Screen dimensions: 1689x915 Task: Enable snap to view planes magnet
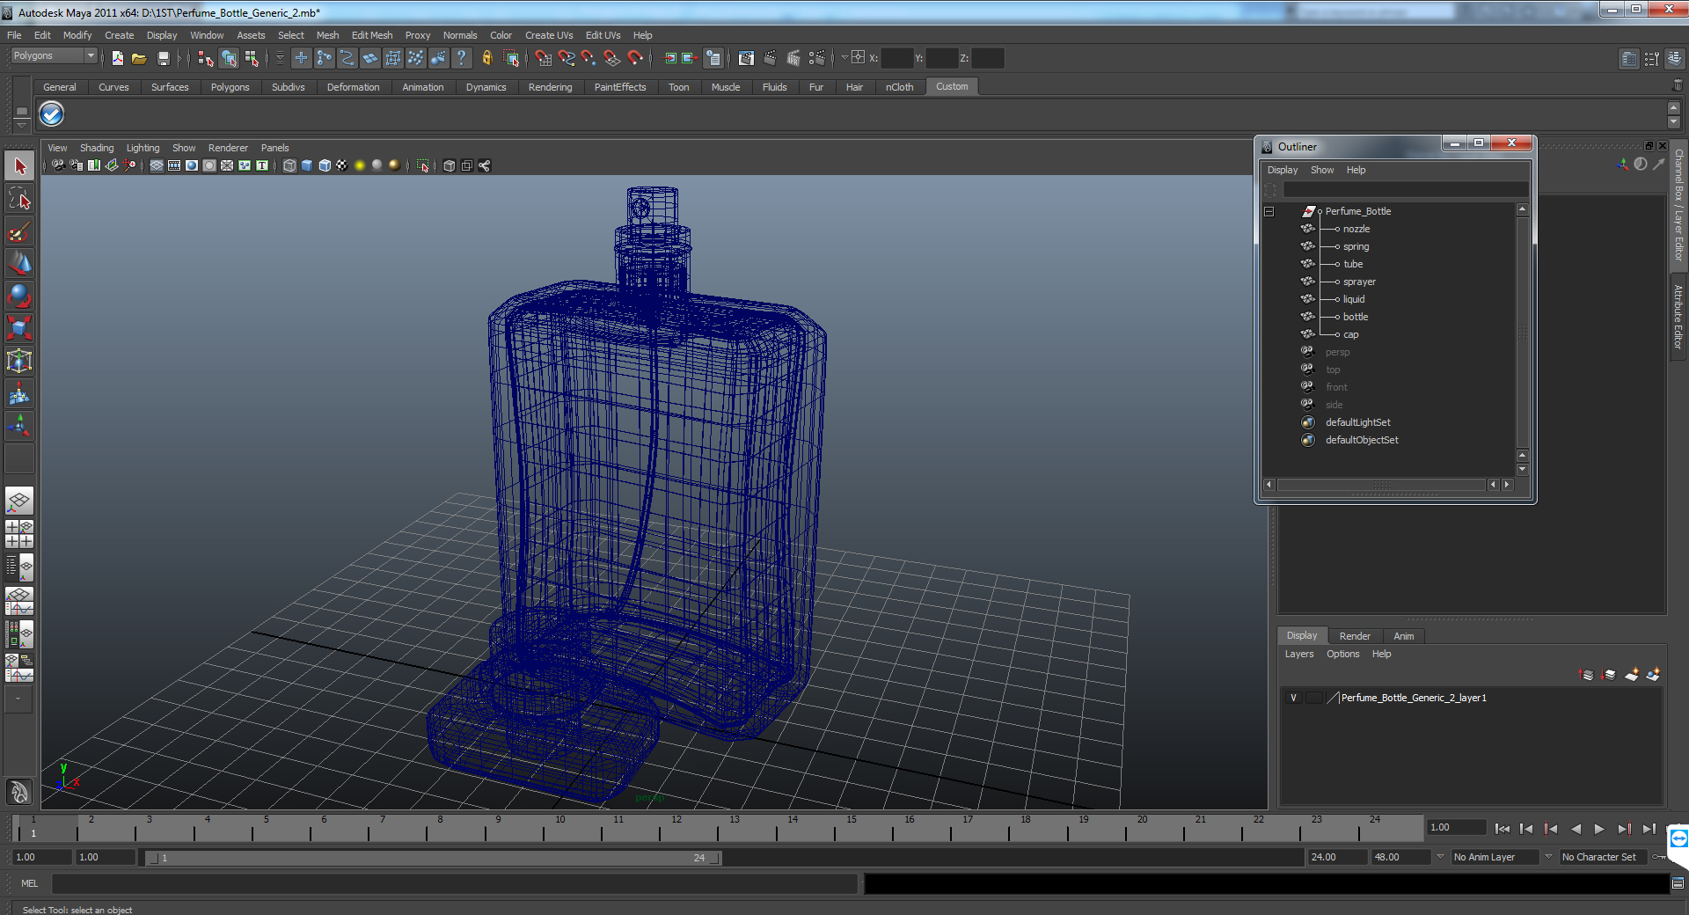[612, 58]
